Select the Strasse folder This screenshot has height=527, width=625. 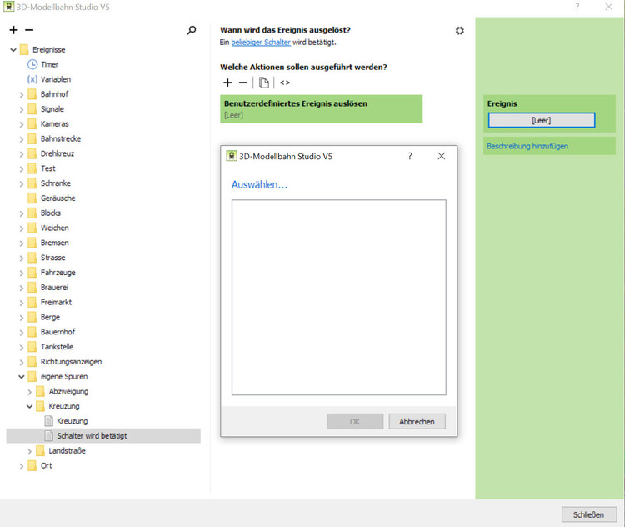click(x=52, y=258)
